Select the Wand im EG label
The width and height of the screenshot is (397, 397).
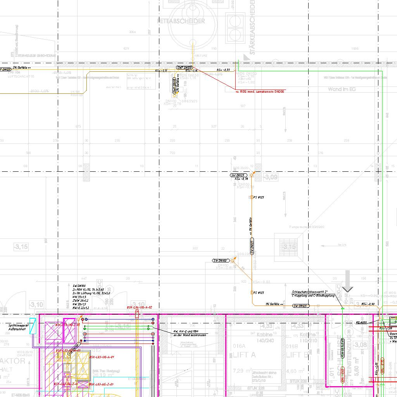pos(342,89)
